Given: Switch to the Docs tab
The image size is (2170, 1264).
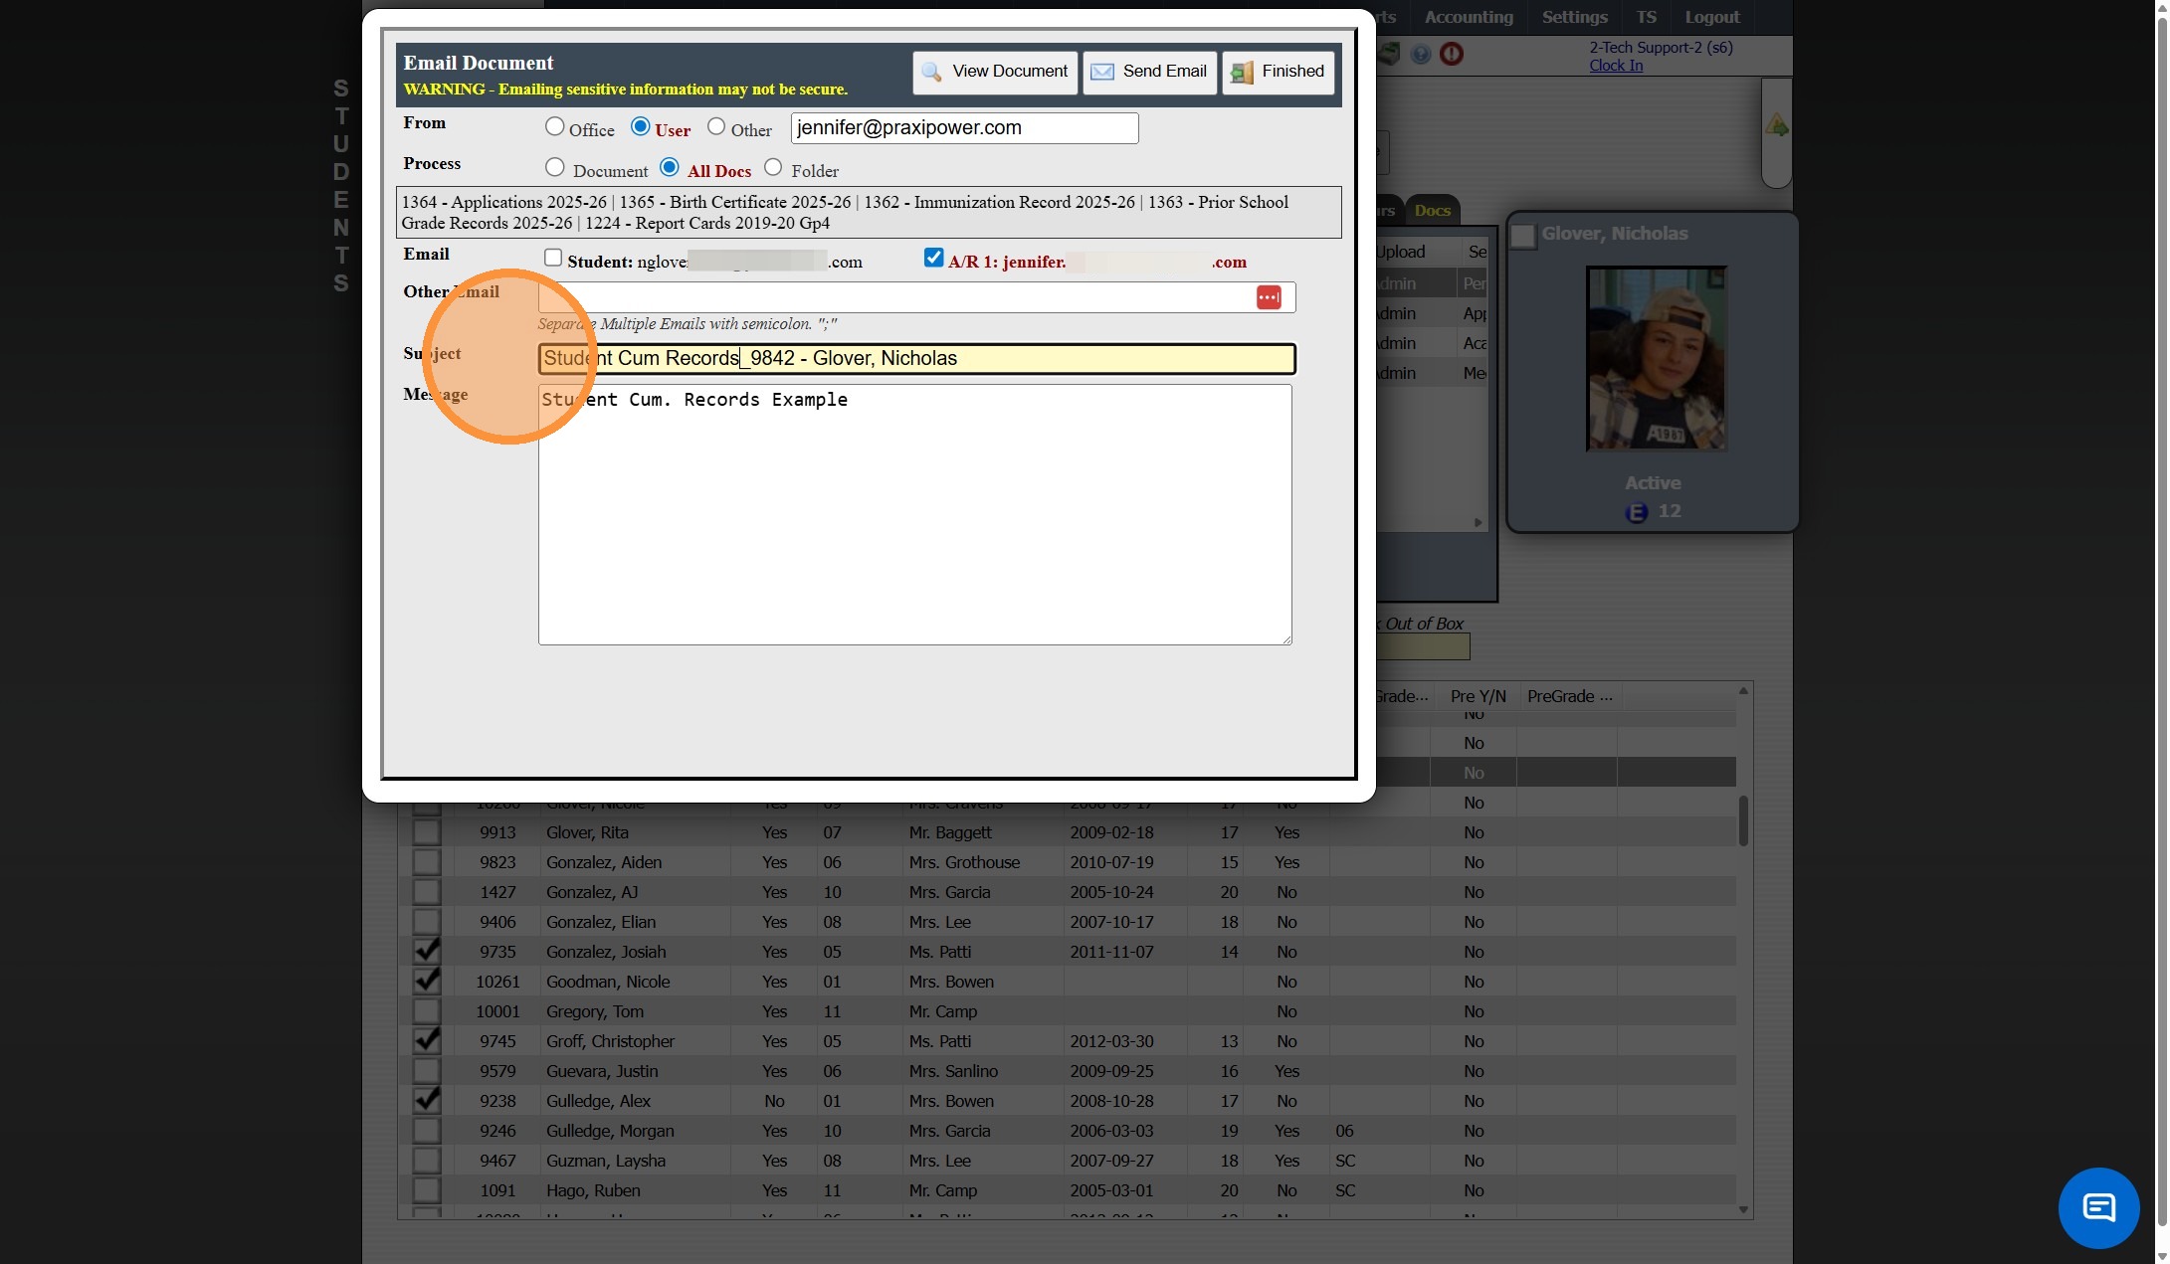Looking at the screenshot, I should (1432, 211).
